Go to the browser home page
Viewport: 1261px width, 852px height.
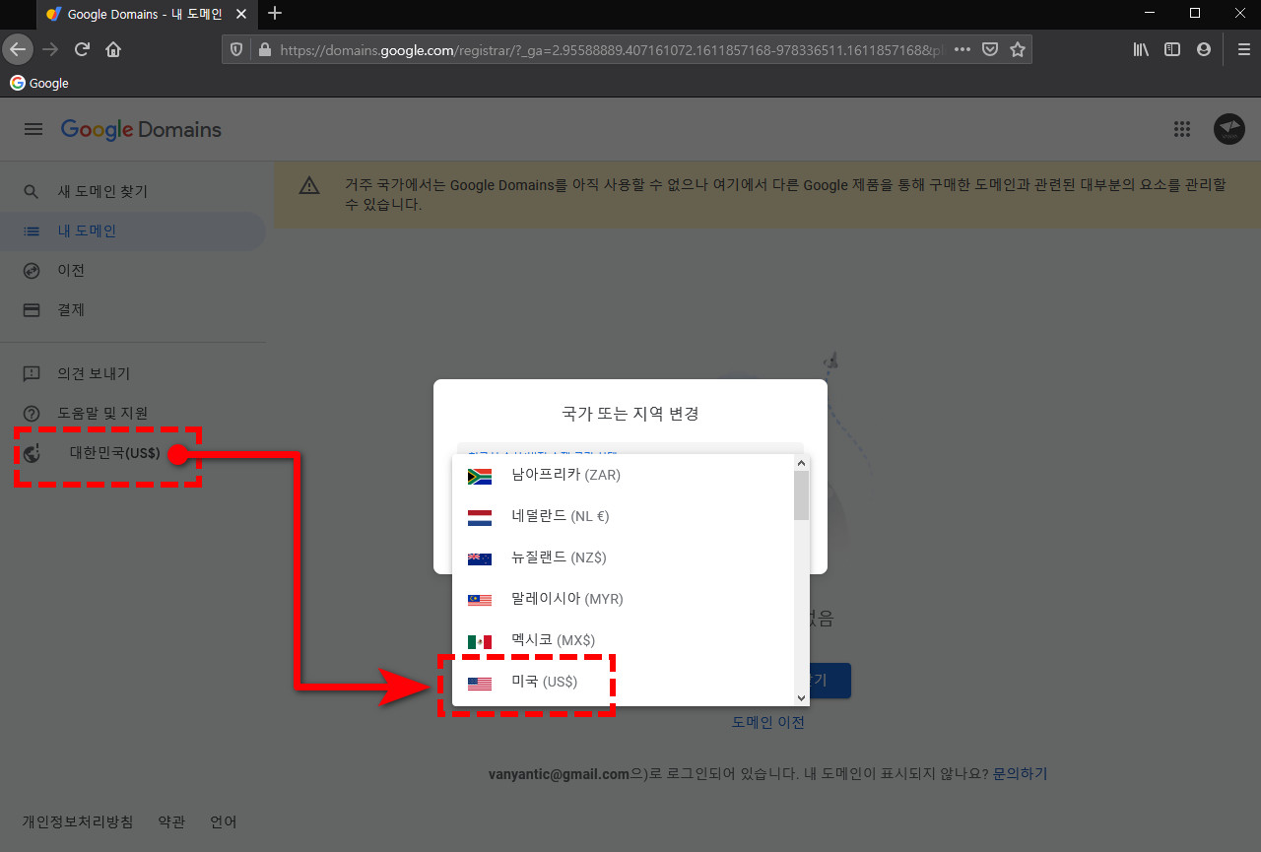[x=114, y=49]
